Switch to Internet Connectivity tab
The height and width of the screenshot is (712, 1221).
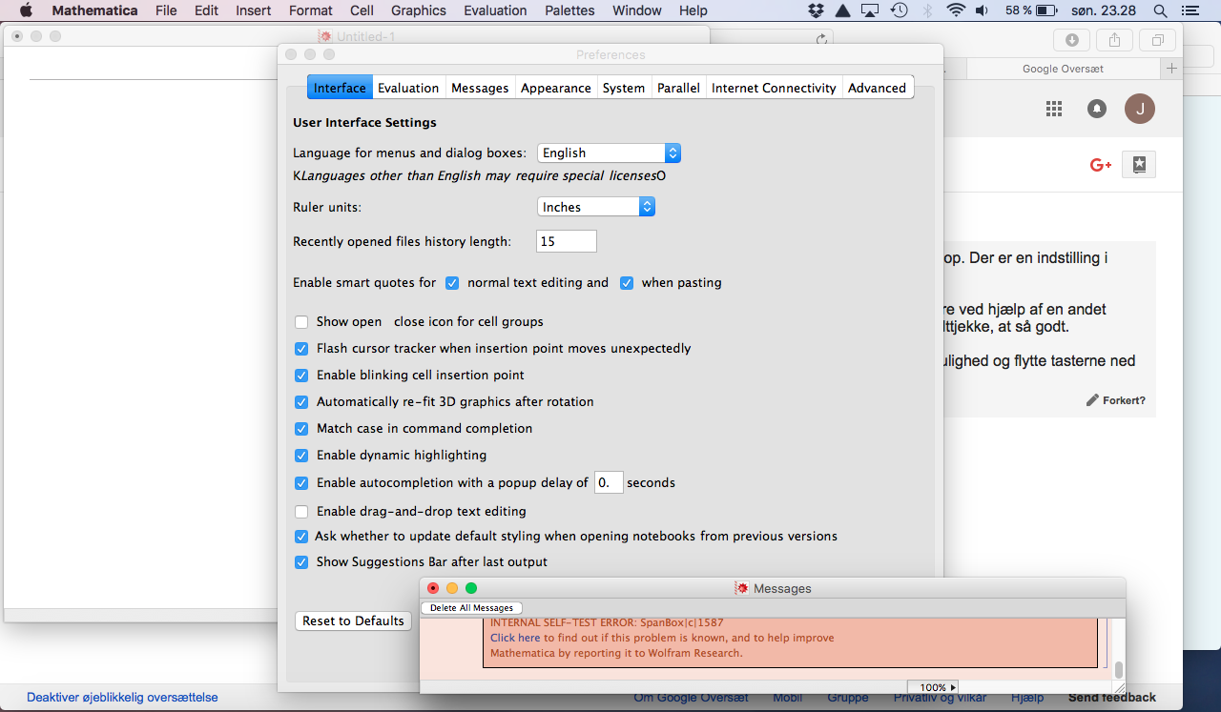pyautogui.click(x=774, y=88)
